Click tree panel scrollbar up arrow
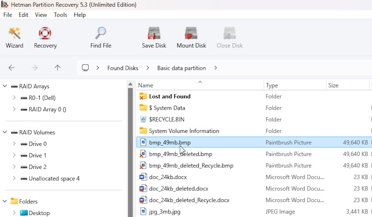The height and width of the screenshot is (217, 372). pos(130,84)
